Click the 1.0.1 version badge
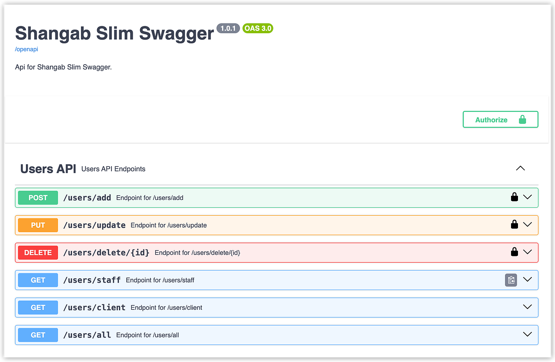Image resolution: width=555 pixels, height=362 pixels. coord(228,28)
